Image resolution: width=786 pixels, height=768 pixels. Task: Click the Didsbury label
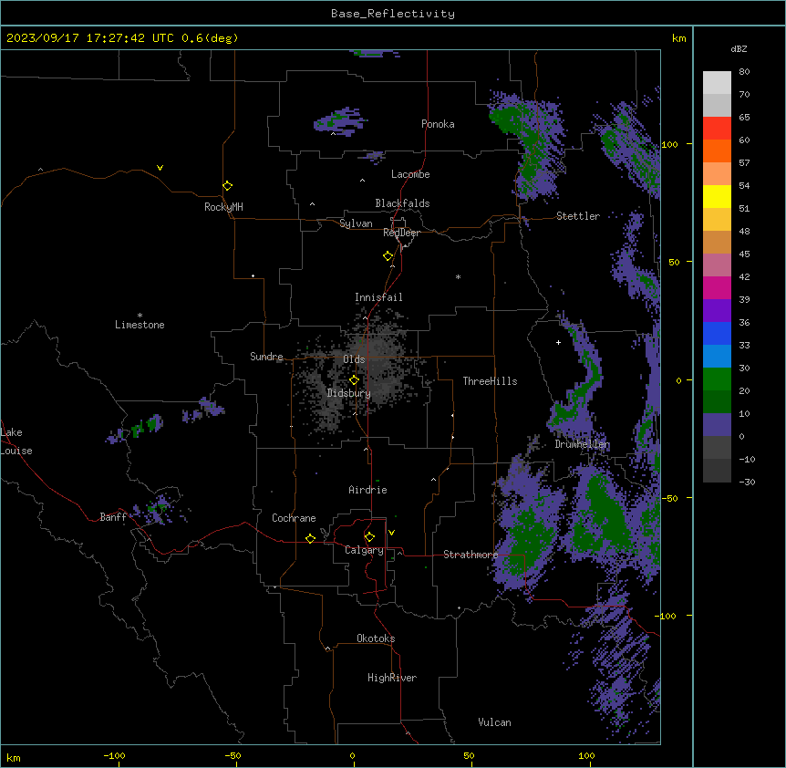349,393
